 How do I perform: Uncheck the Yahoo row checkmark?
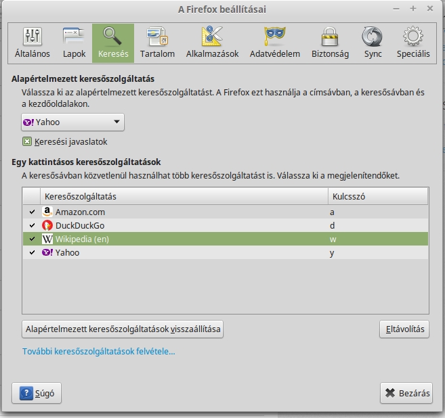(32, 252)
